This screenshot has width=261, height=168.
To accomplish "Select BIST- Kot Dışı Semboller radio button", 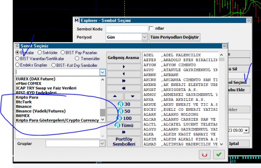I will [x=54, y=65].
